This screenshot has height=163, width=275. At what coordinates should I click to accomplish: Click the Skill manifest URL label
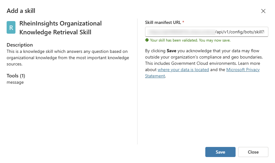tap(163, 22)
